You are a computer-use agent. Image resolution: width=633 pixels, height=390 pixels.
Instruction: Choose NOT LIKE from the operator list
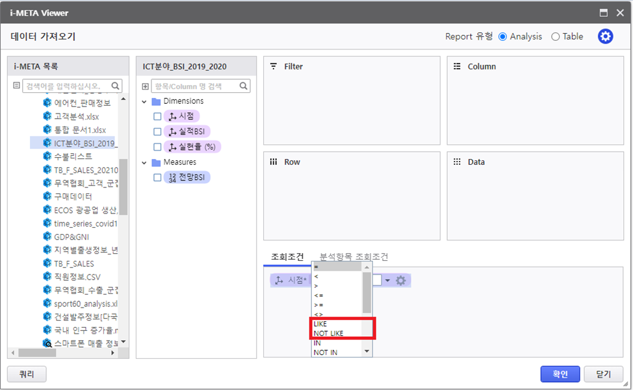pos(328,333)
